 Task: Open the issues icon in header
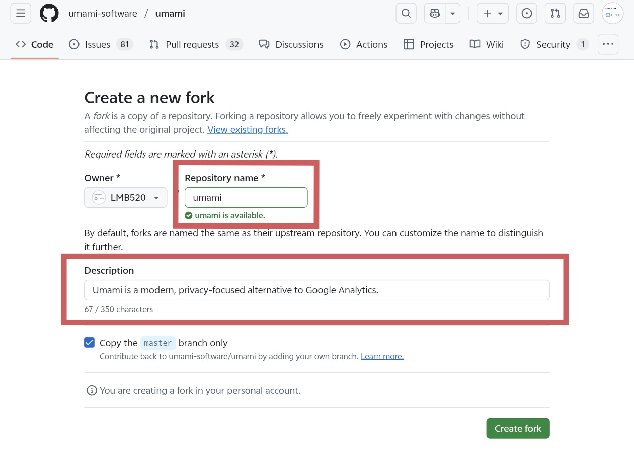pyautogui.click(x=526, y=14)
